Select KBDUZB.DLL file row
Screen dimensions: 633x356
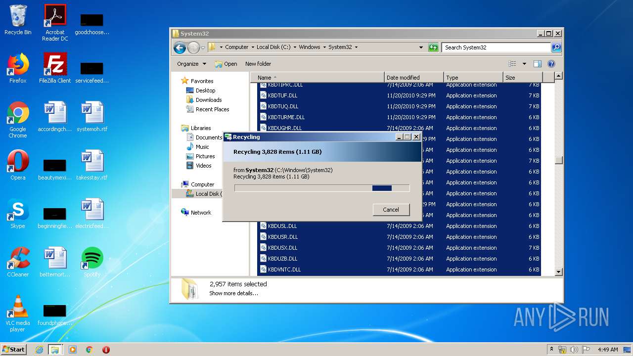click(x=400, y=259)
